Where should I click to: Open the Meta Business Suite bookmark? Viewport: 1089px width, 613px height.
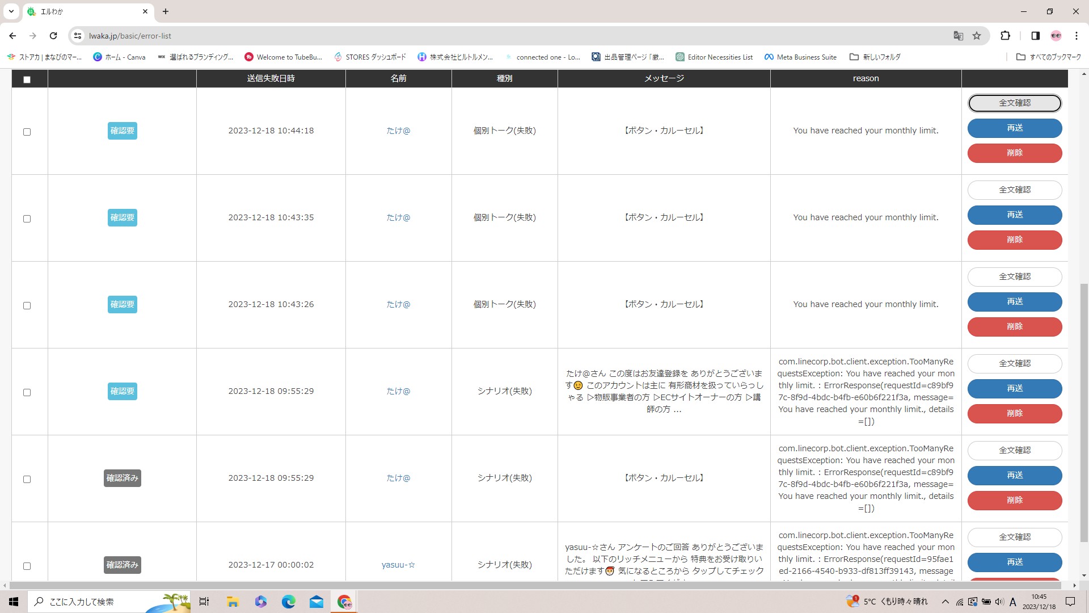click(x=800, y=57)
